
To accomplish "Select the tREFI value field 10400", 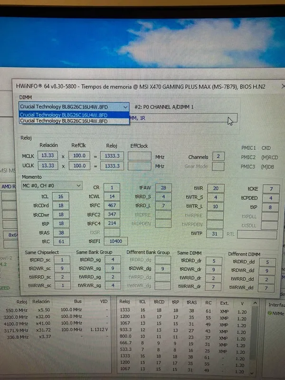I will coord(115,241).
